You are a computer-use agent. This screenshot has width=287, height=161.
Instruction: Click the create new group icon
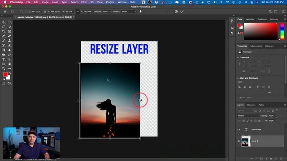click(x=271, y=159)
